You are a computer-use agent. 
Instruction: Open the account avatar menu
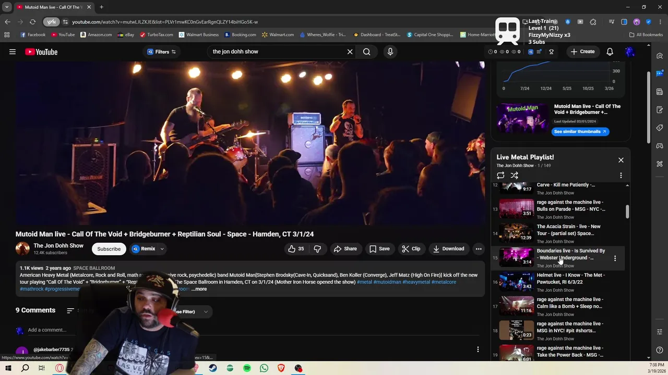pyautogui.click(x=630, y=52)
